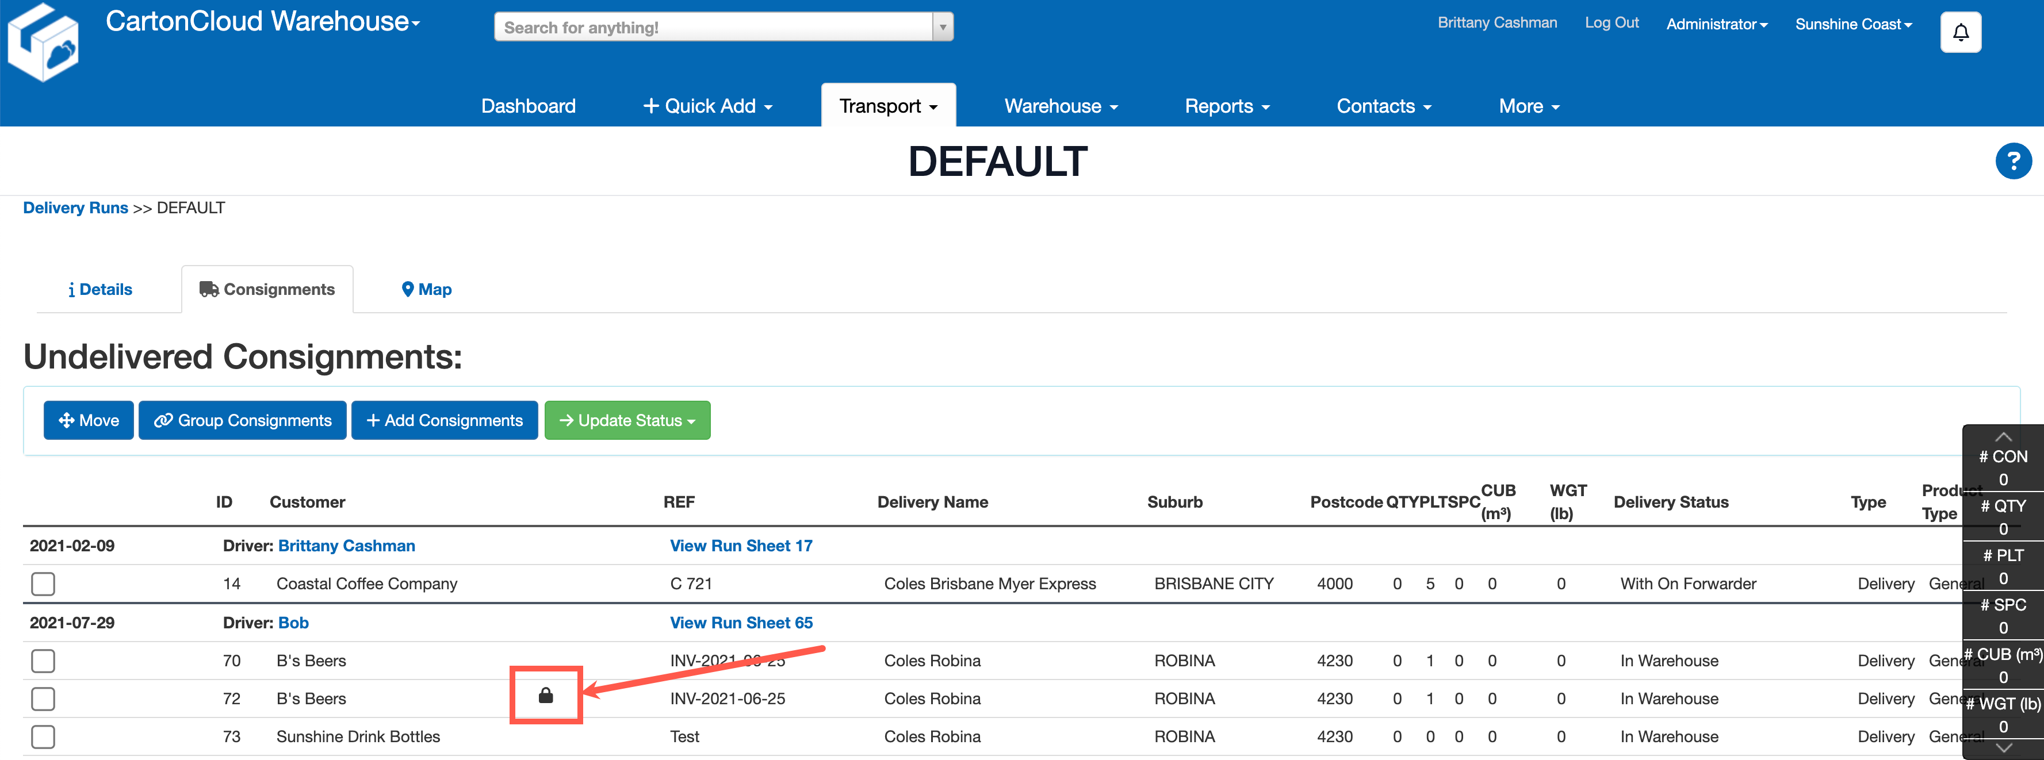Open the Map tab with pin icon
2044x760 pixels.
[426, 290]
